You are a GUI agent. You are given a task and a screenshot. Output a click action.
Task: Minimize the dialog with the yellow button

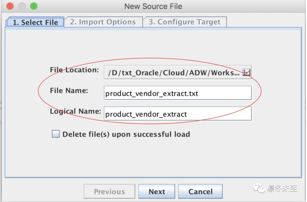point(22,6)
